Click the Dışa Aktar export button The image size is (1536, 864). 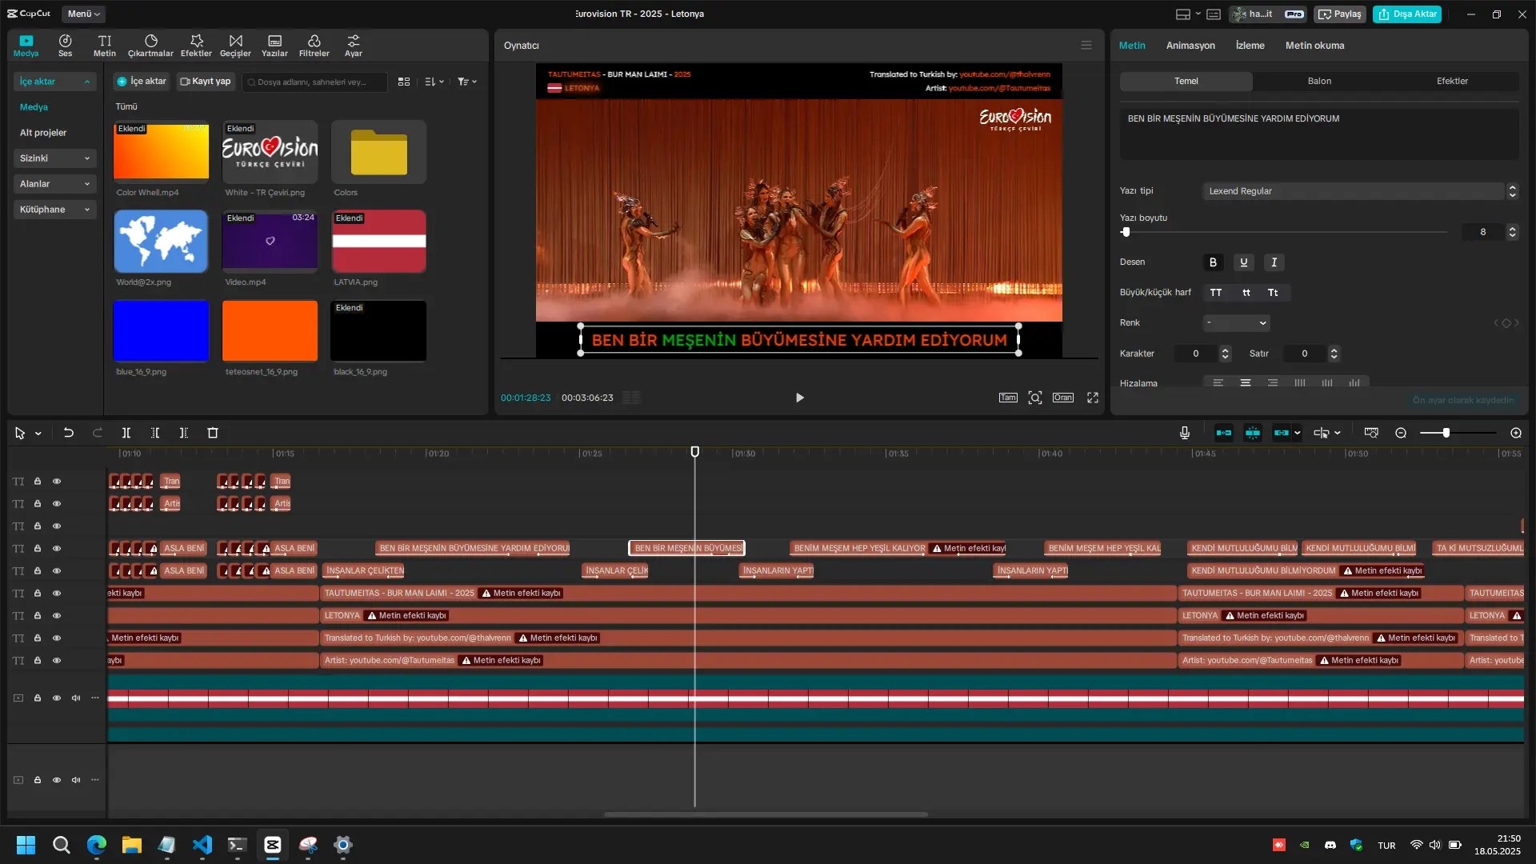tap(1407, 14)
